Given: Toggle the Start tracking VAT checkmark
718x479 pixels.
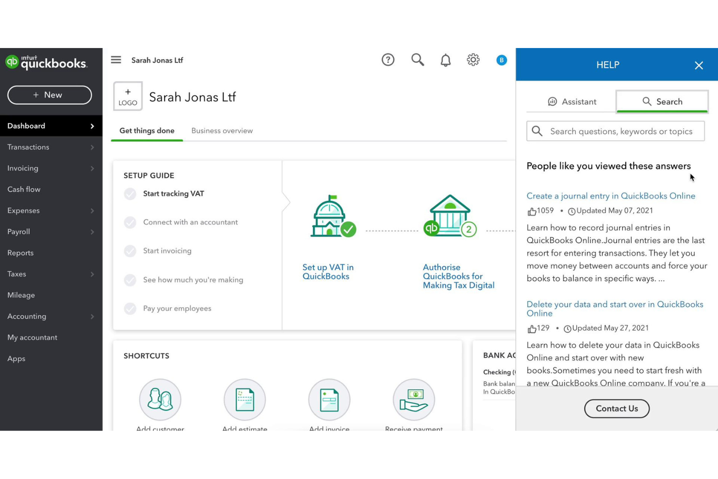Looking at the screenshot, I should 130,194.
